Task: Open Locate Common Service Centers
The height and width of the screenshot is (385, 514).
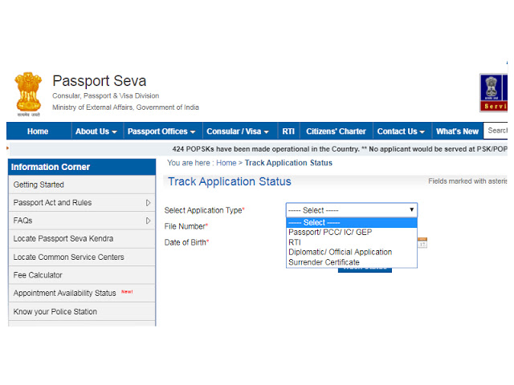Action: 82,257
